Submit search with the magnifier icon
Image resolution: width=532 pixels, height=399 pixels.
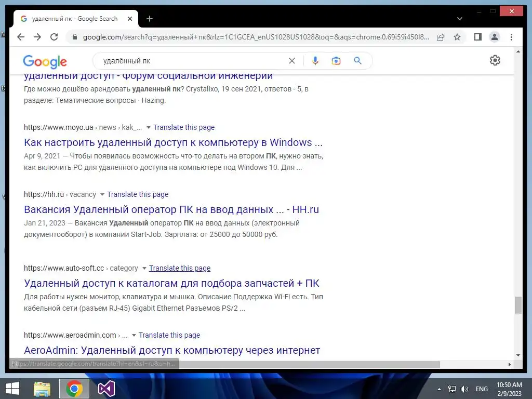[x=357, y=61]
